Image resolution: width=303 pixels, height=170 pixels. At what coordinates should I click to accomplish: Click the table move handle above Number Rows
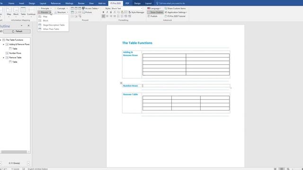tap(121, 83)
